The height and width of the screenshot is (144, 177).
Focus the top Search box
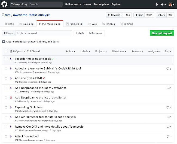45,4
